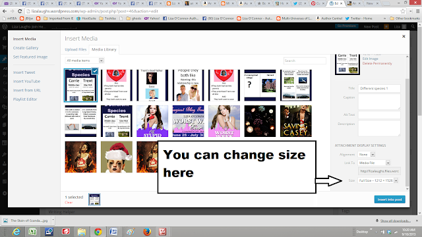Select the Stupid book cover thumbnail

click(x=152, y=121)
